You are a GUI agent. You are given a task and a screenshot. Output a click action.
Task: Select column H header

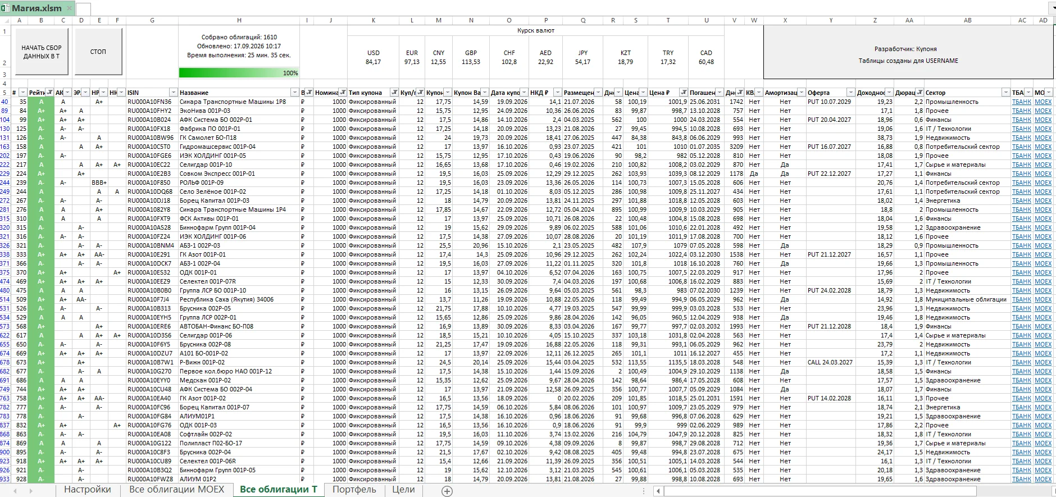239,20
